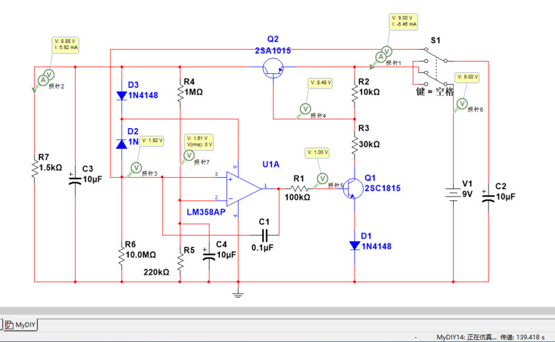Image resolution: width=555 pixels, height=342 pixels.
Task: Switch to the MyDIY design tab
Action: (25, 323)
